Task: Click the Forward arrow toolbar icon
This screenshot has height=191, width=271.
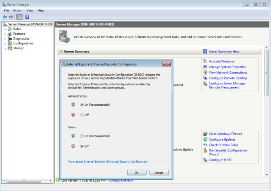Action: tap(11, 17)
